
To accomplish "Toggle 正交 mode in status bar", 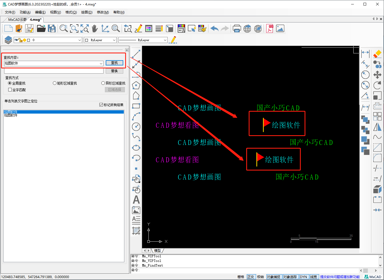I will pos(251,277).
